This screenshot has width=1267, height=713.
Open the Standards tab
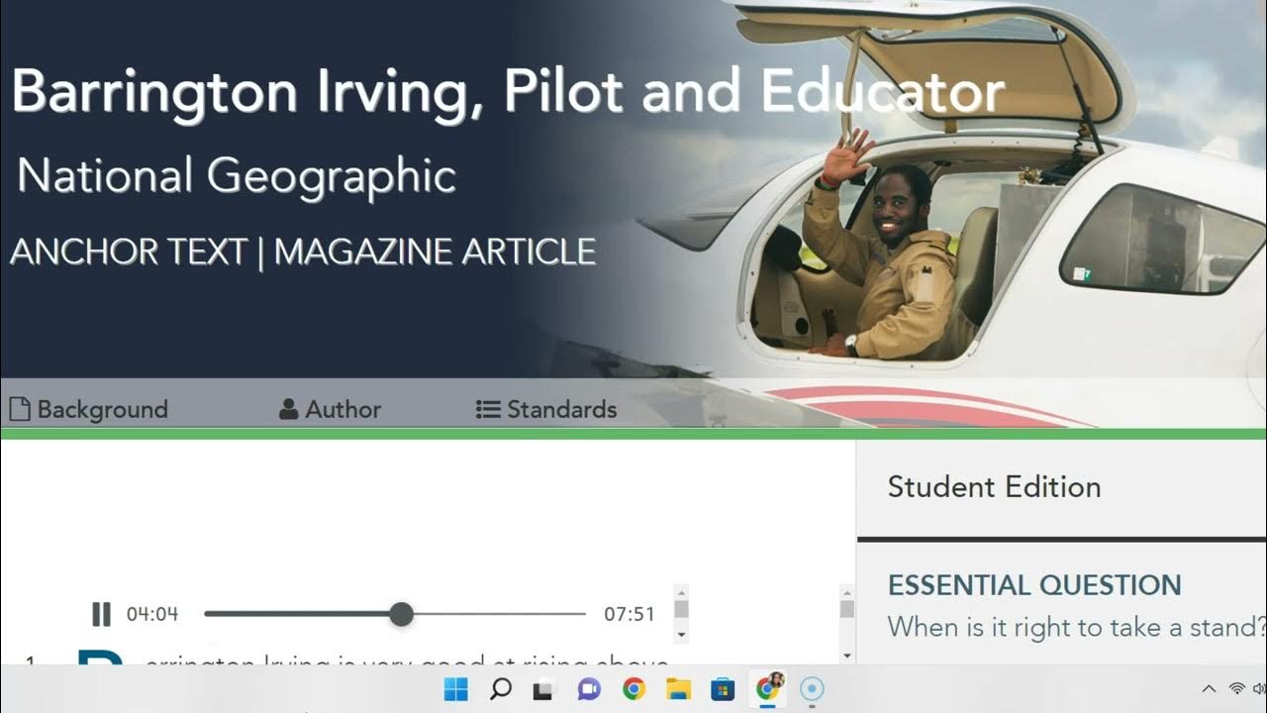(546, 409)
